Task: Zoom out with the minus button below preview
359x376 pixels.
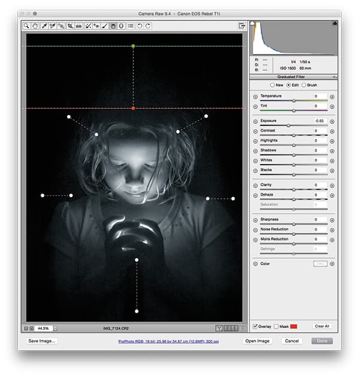Action: [26, 329]
